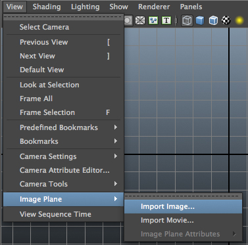Expand the Camera Tools submenu
This screenshot has width=248, height=245.
point(64,184)
